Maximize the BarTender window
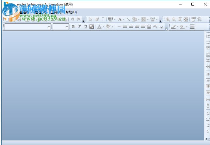The width and height of the screenshot is (210, 145). pyautogui.click(x=193, y=4)
